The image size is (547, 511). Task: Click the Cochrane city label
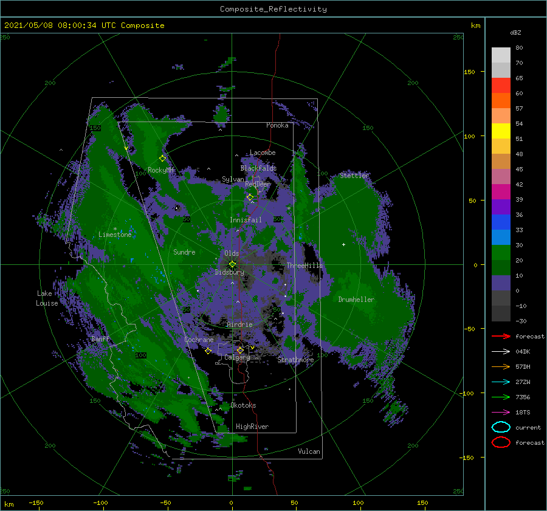coord(199,340)
